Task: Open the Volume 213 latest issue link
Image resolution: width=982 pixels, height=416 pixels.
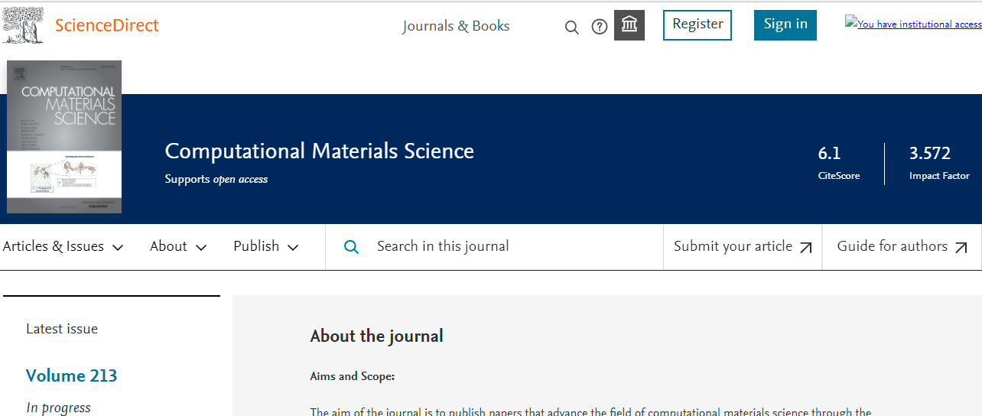Action: pos(72,375)
